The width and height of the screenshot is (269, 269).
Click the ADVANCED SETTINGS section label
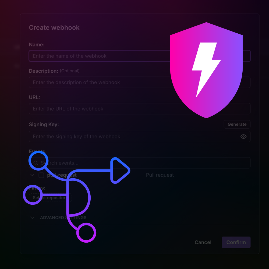(63, 218)
